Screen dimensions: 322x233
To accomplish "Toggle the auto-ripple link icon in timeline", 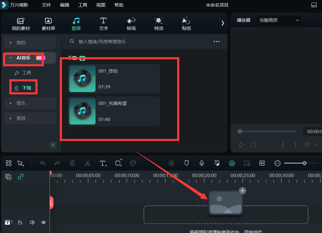I will pos(21,176).
